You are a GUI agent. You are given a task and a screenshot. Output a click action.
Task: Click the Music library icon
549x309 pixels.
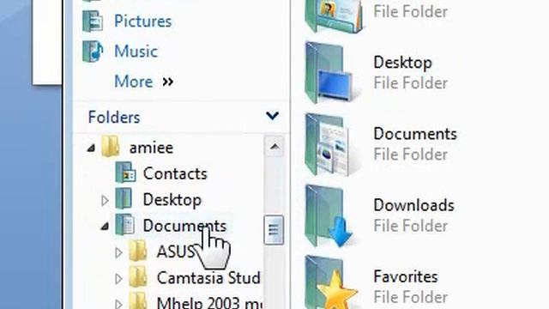tap(93, 51)
